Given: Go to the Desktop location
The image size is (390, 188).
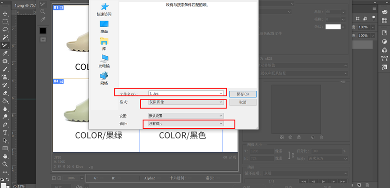Looking at the screenshot, I should point(104,26).
